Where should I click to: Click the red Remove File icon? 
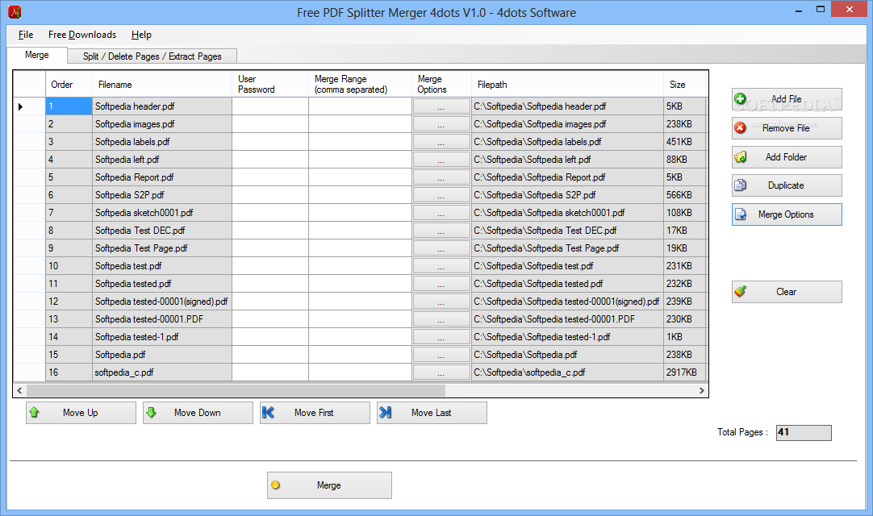point(740,128)
